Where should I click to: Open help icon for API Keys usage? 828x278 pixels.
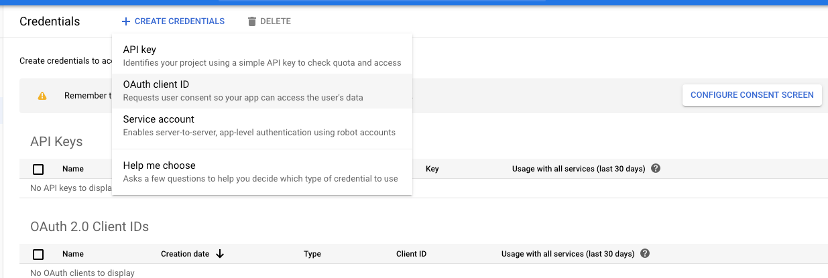coord(656,168)
